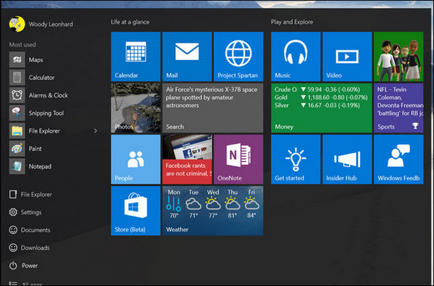Open the Store (Beta) tile
The width and height of the screenshot is (434, 286).
[x=136, y=211]
